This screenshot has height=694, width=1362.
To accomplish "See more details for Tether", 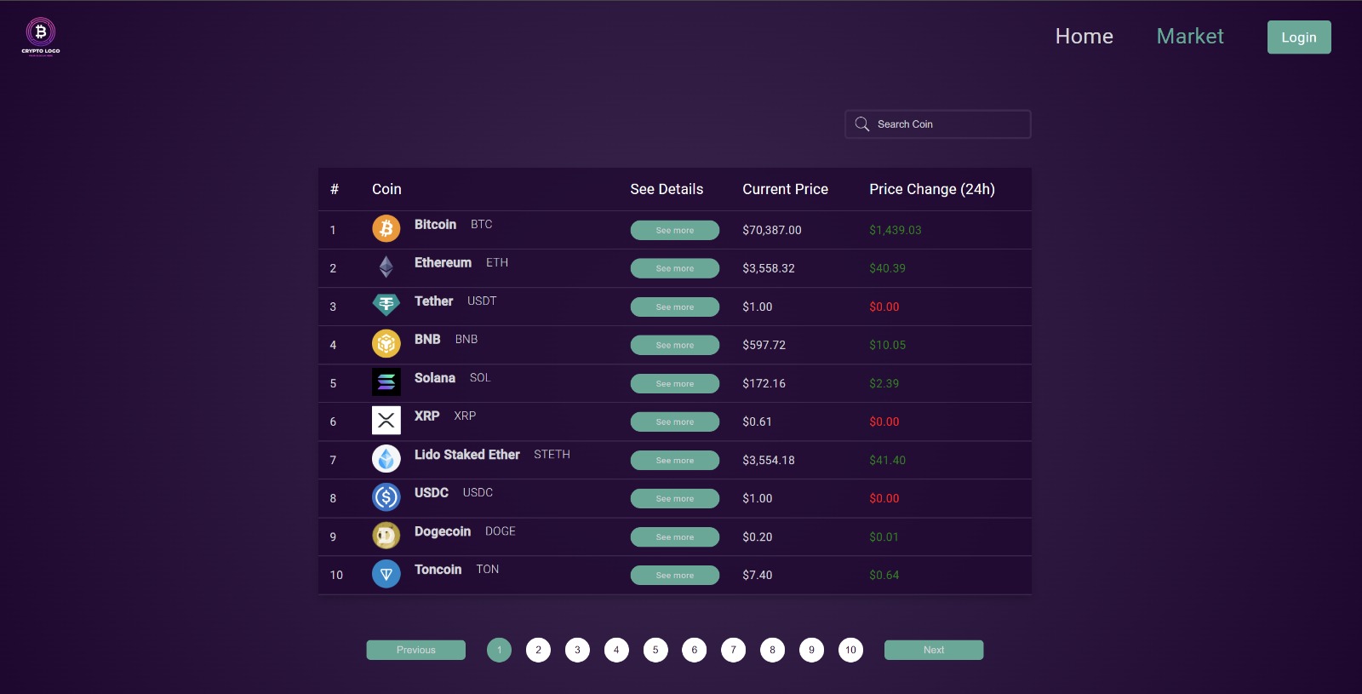I will pyautogui.click(x=675, y=307).
